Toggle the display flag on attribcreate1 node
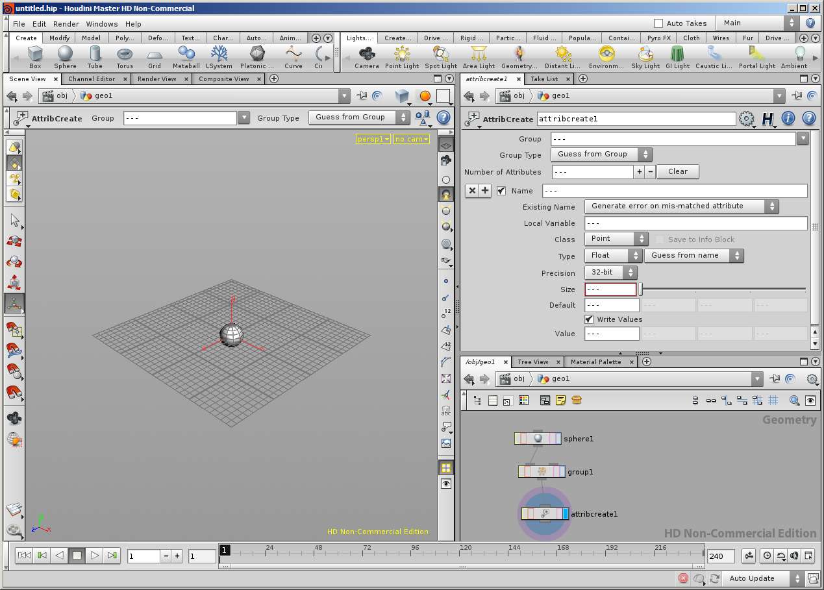Screen dimensions: 824x590 point(566,514)
